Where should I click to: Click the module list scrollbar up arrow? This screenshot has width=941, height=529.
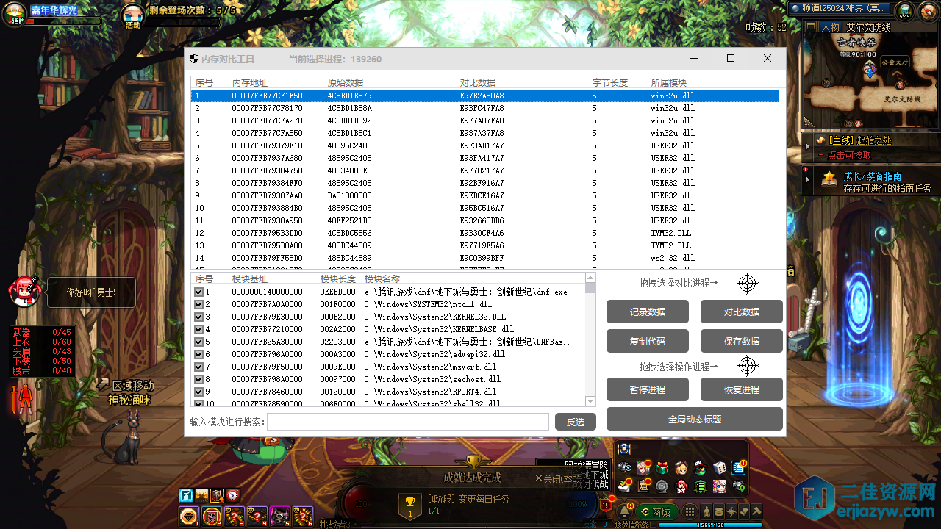pos(590,278)
